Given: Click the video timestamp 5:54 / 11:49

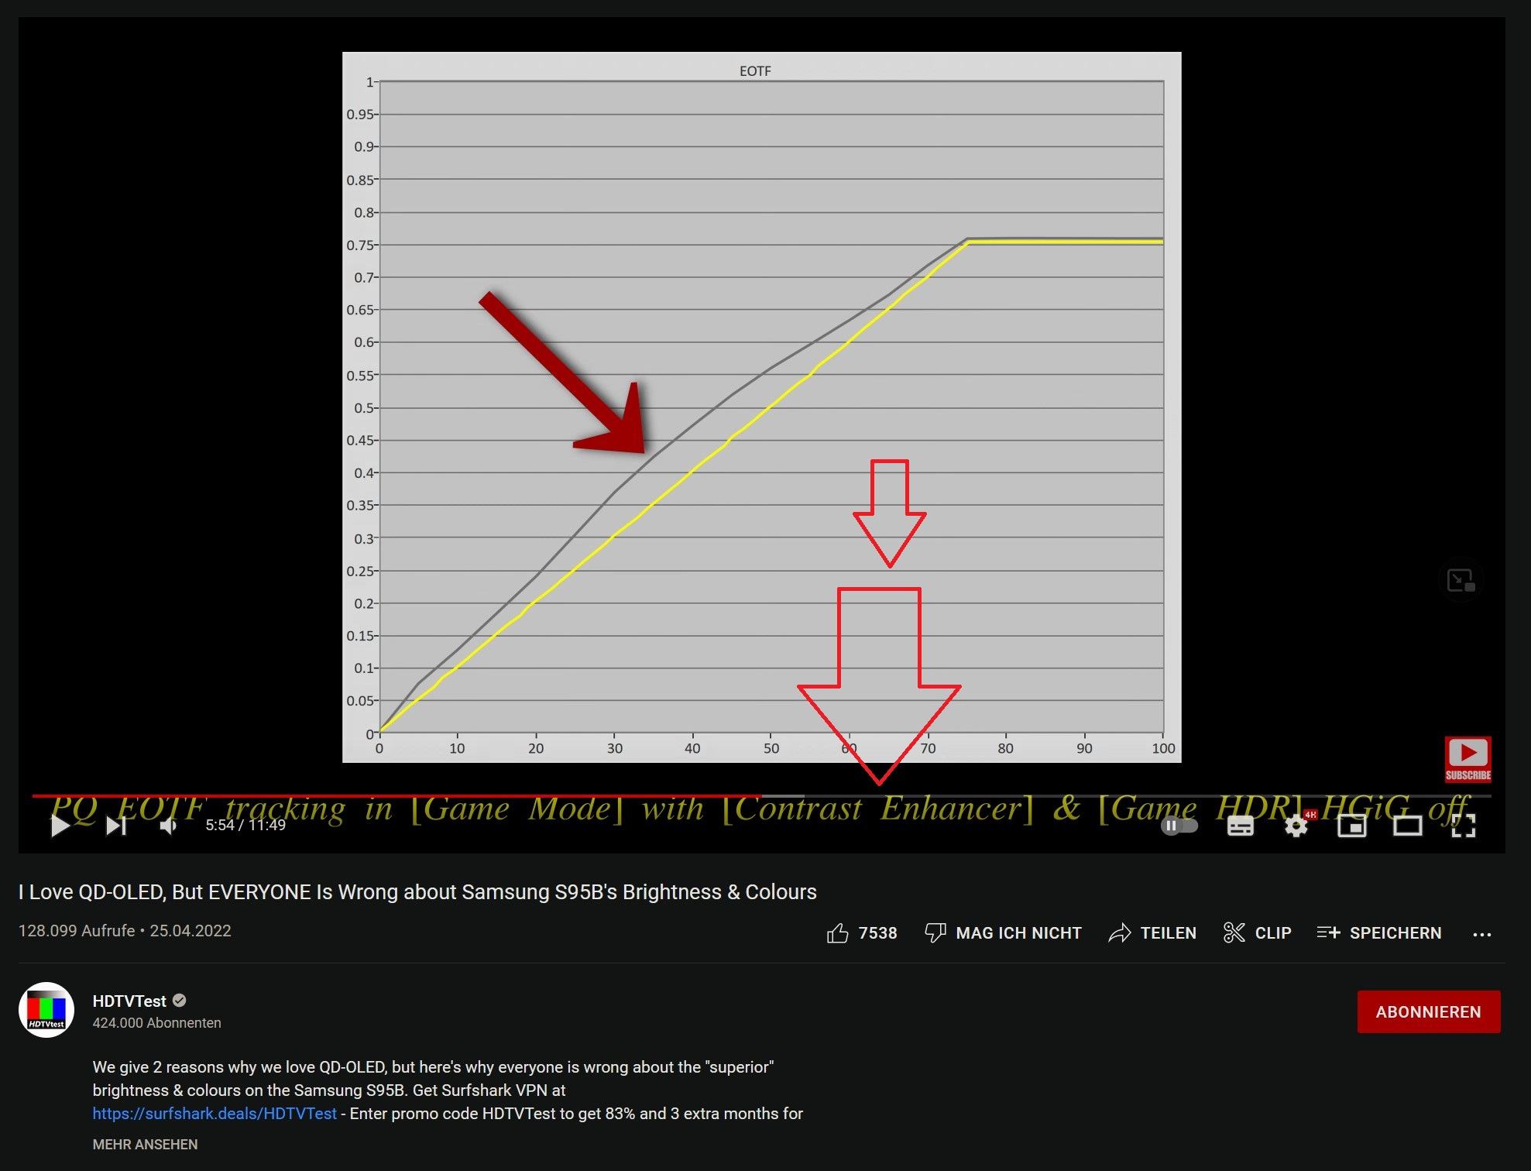Looking at the screenshot, I should 245,826.
